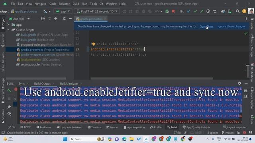Screen dimensions: 255x143
Task: Open Build panel settings gear
Action: pos(239,83)
